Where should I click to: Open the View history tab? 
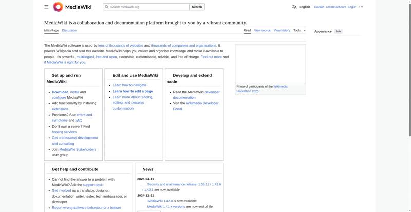(x=282, y=31)
